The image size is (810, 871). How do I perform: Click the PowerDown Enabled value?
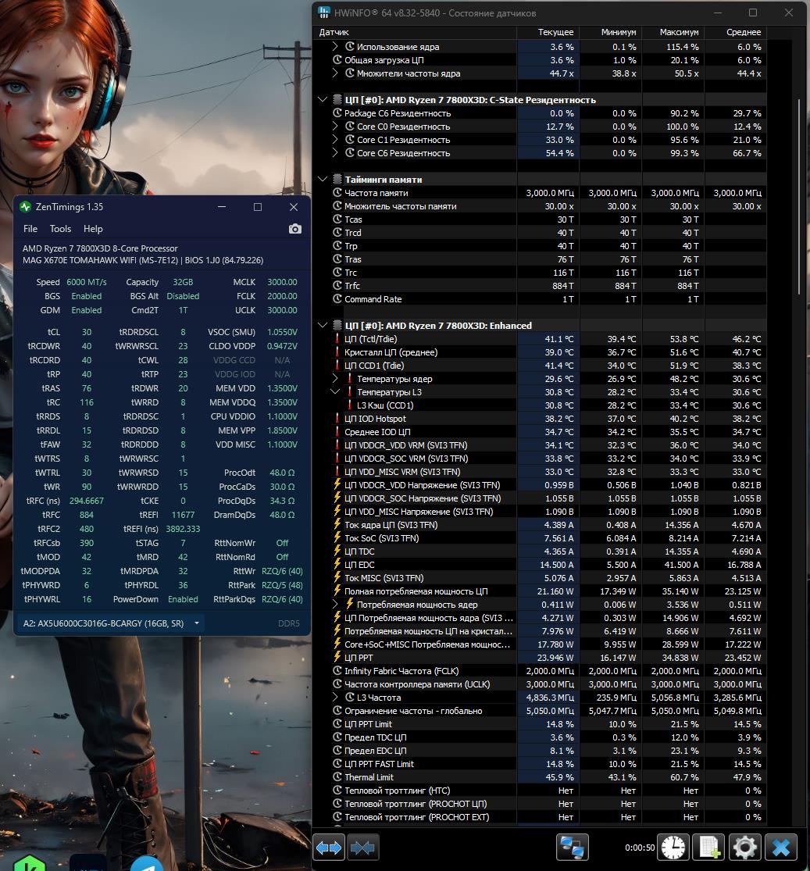(x=183, y=599)
